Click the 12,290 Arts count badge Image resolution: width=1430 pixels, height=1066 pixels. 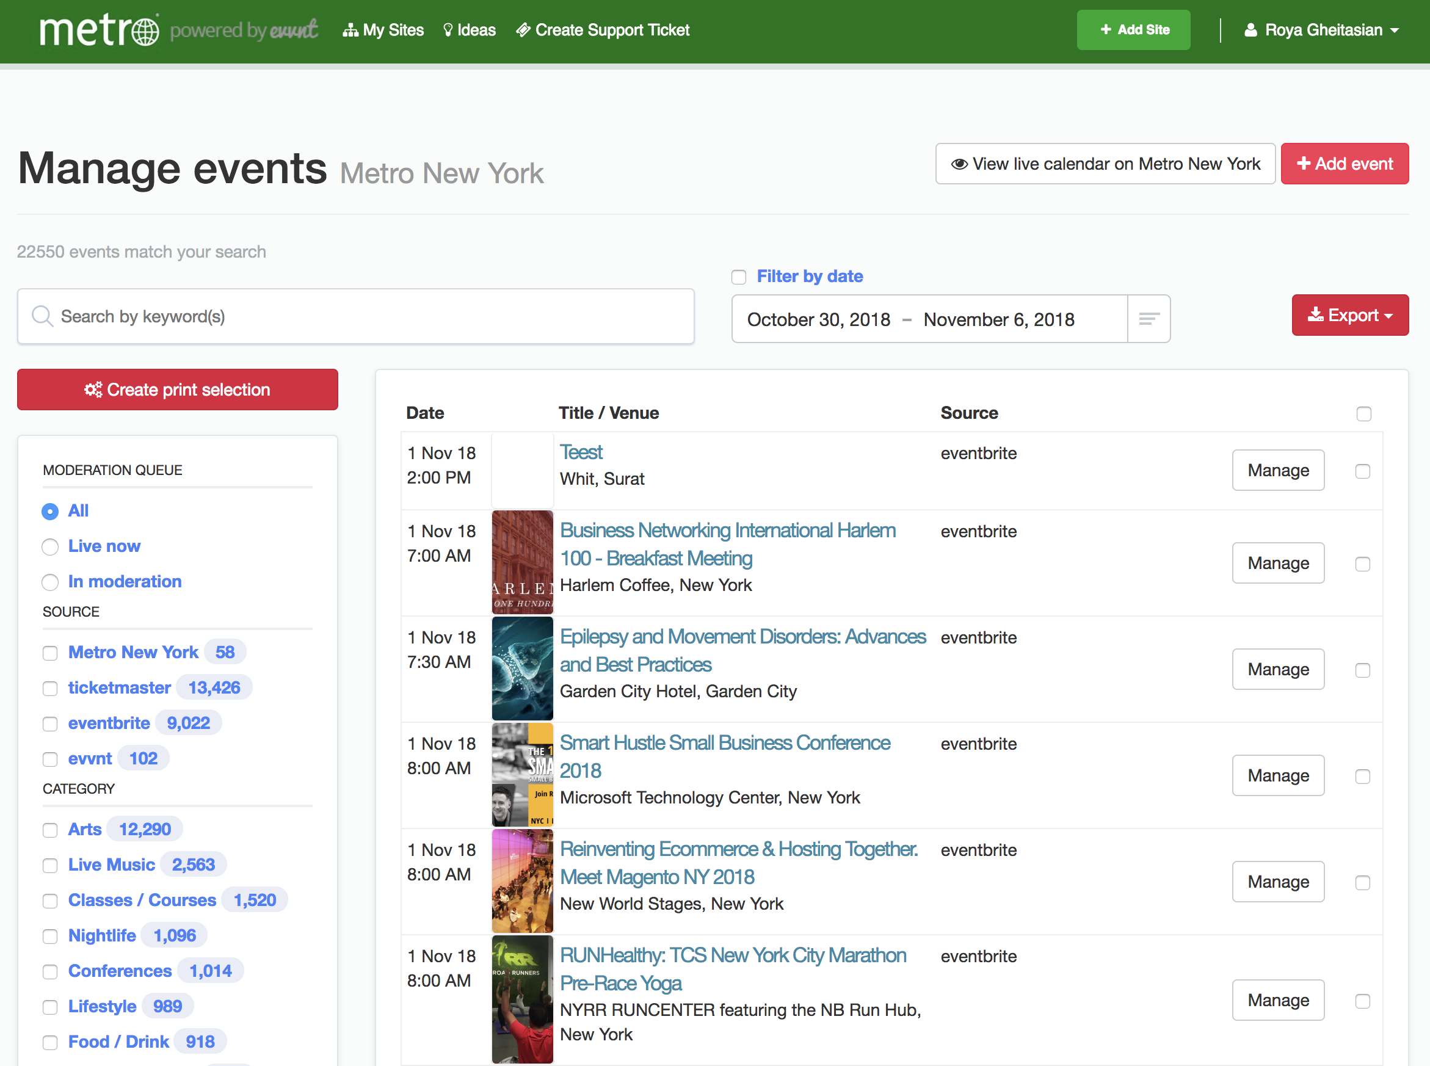pos(145,829)
